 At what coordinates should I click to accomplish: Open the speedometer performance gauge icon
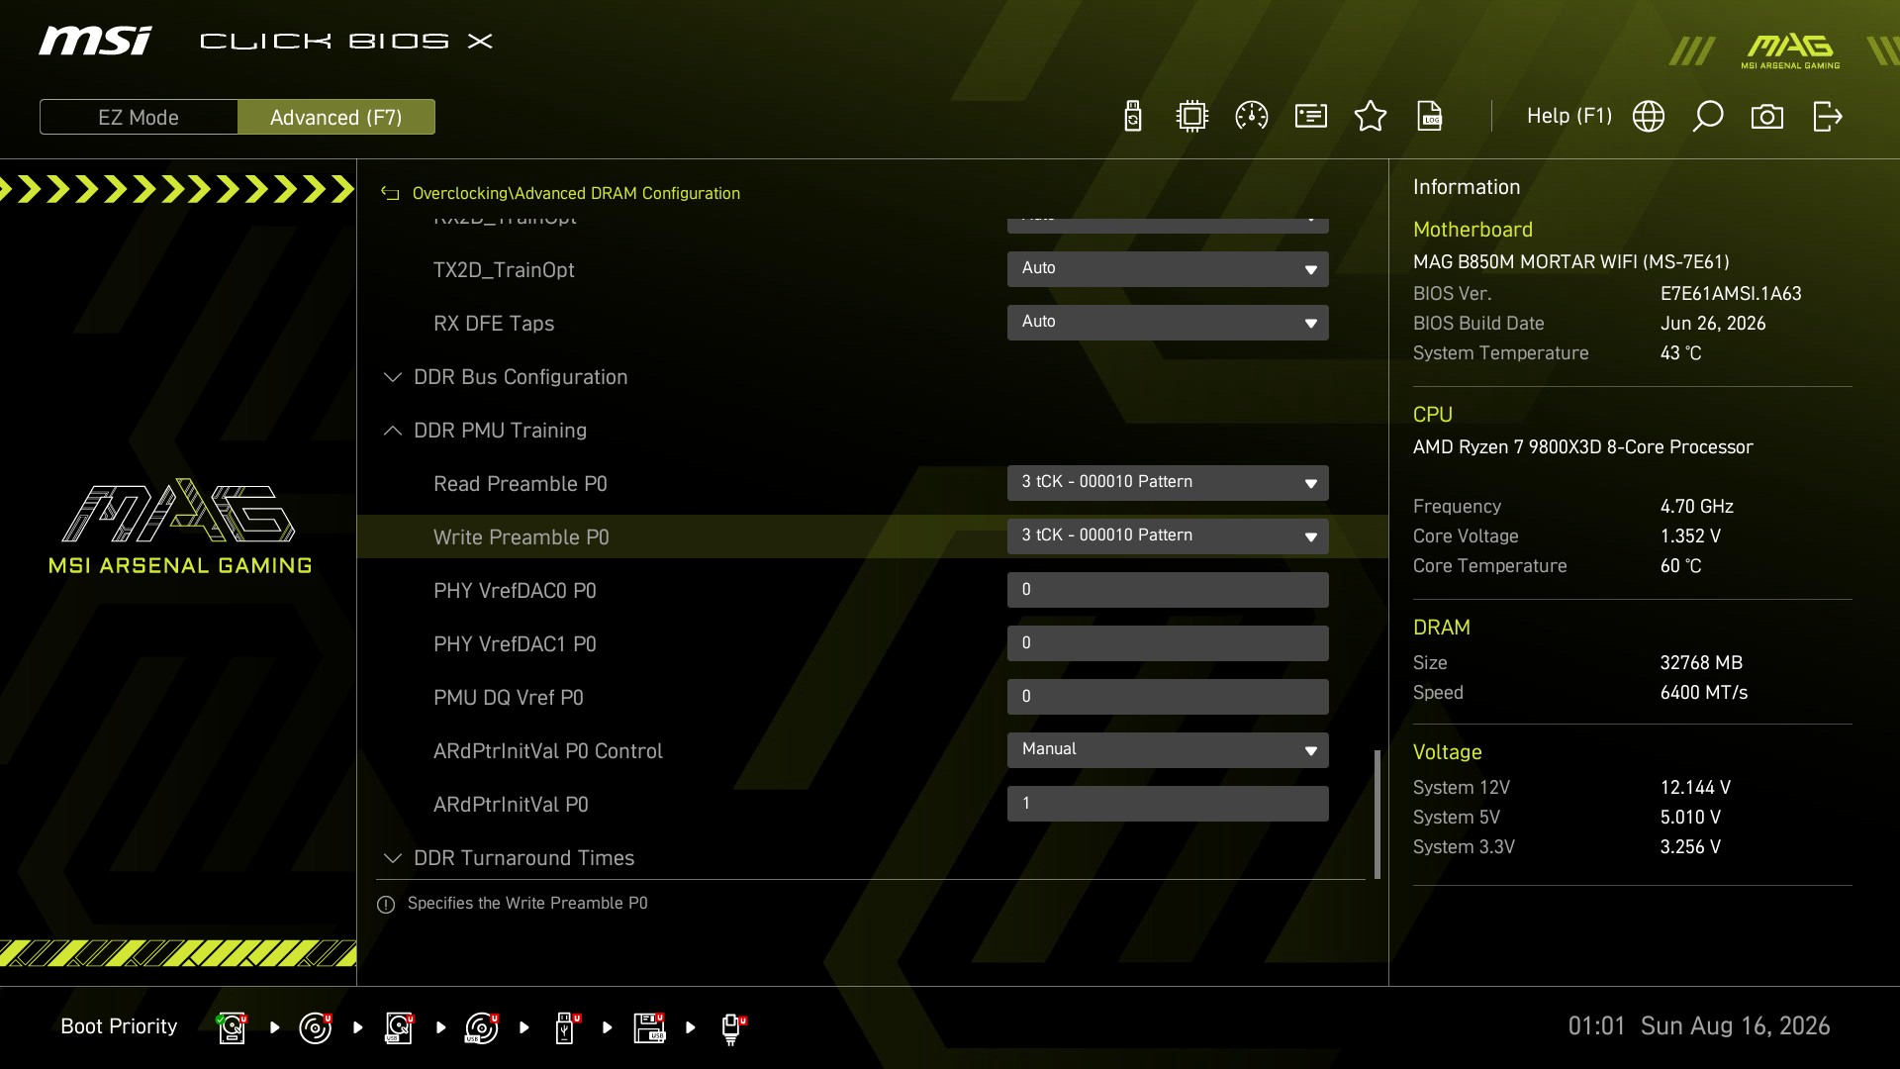(x=1252, y=117)
